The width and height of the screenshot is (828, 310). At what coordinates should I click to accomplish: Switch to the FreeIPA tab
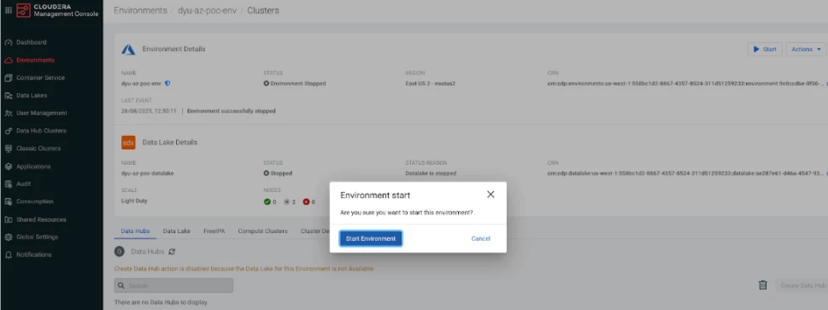pyautogui.click(x=214, y=231)
